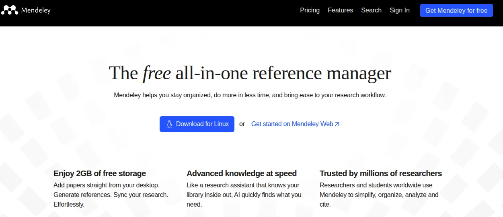Click the Mendeley wordmark in header
Image resolution: width=503 pixels, height=217 pixels.
[x=36, y=10]
